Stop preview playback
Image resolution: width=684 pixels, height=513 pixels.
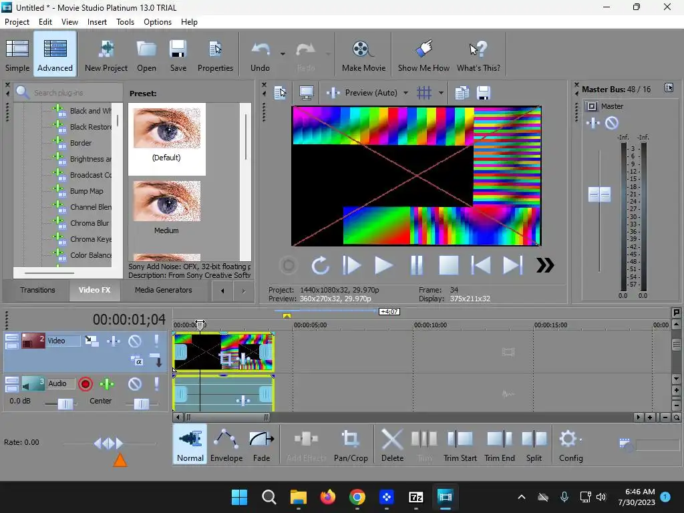point(448,265)
